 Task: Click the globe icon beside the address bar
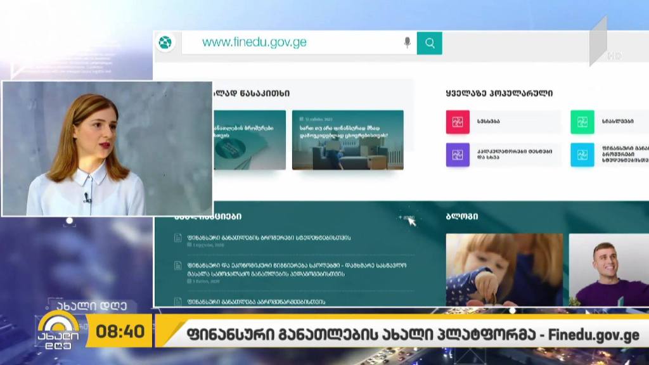click(165, 42)
